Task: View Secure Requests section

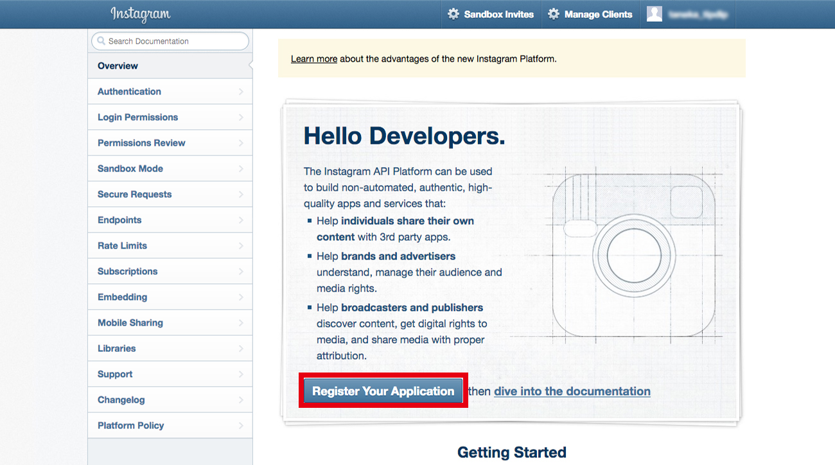Action: point(170,194)
